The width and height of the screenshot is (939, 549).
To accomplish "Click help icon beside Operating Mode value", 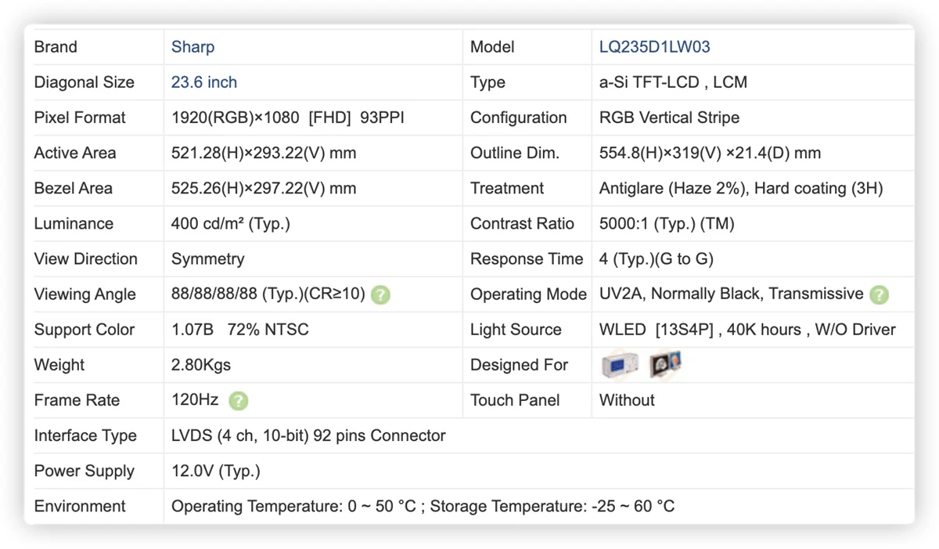I will click(x=880, y=294).
